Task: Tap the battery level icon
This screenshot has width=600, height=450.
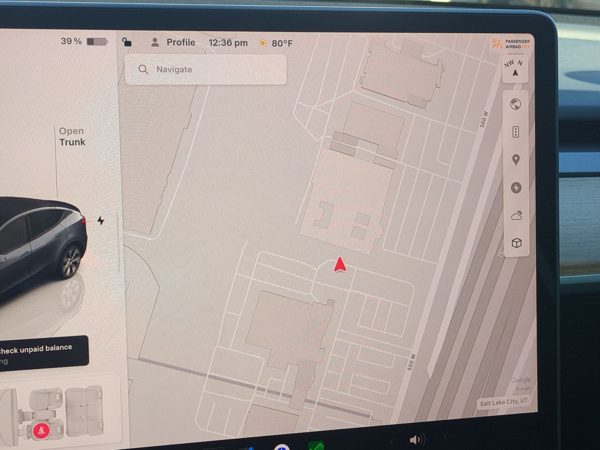Action: (x=97, y=42)
